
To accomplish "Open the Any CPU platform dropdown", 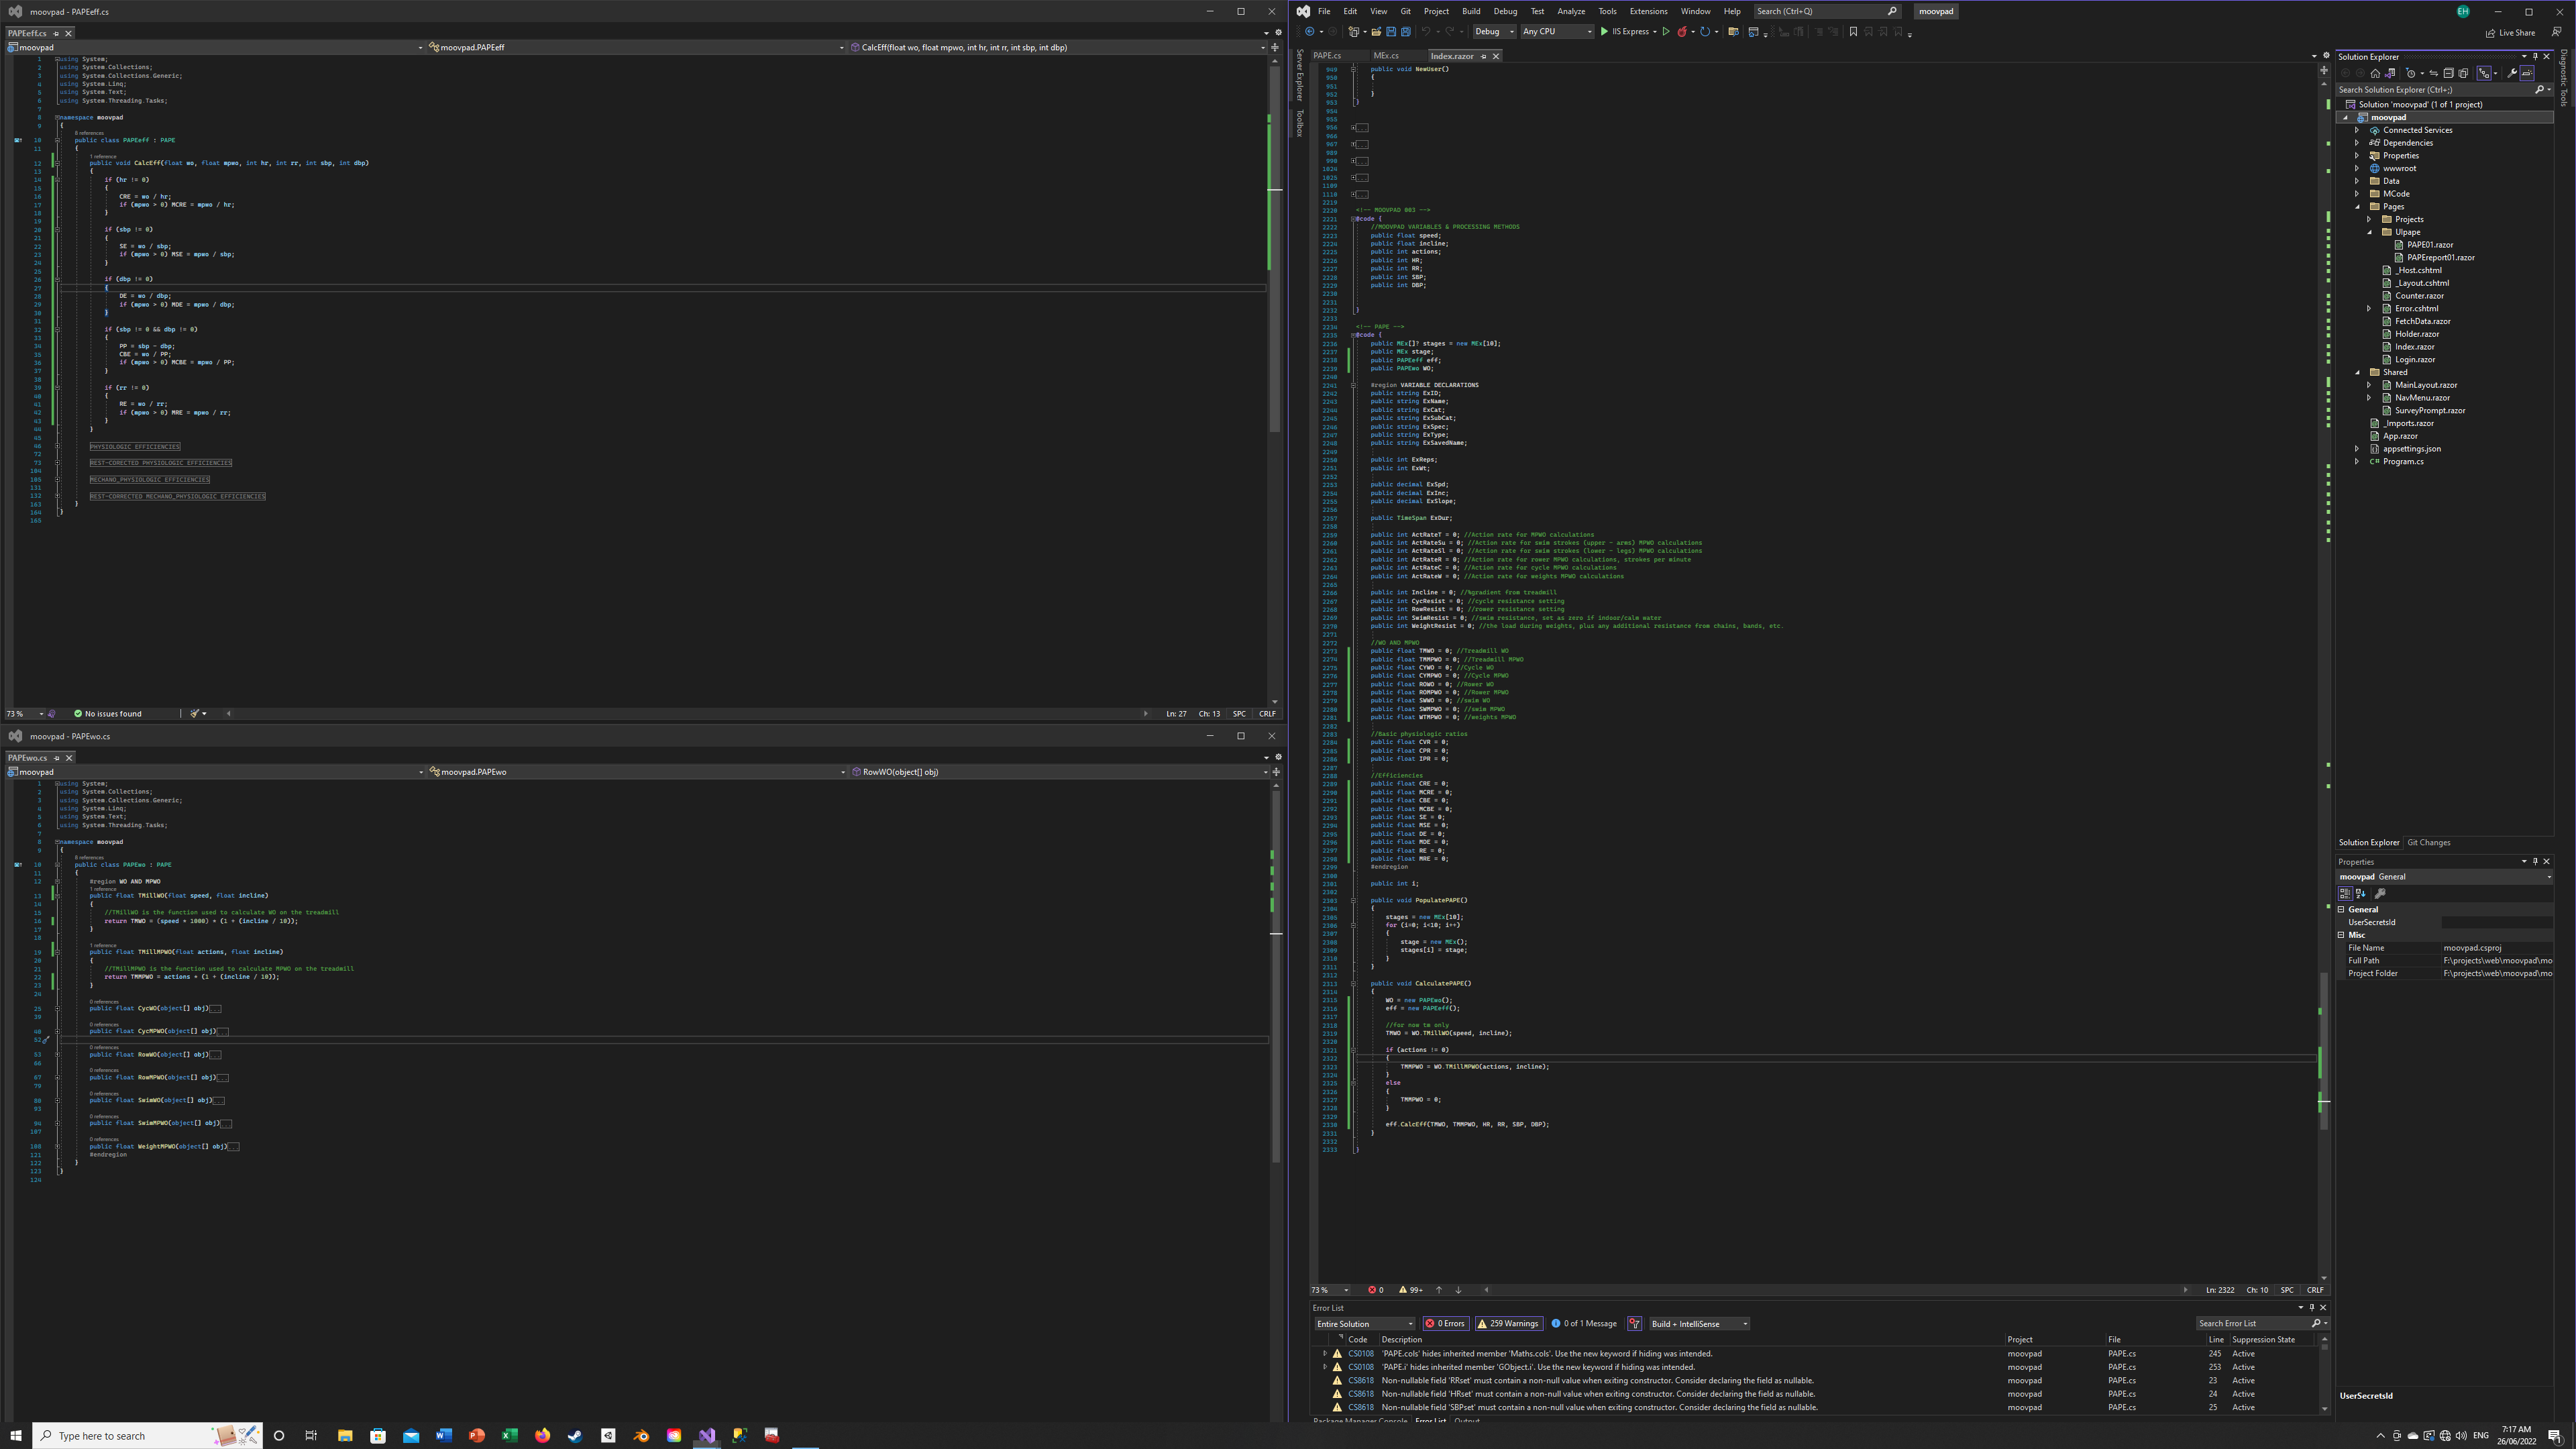I will (x=1557, y=32).
